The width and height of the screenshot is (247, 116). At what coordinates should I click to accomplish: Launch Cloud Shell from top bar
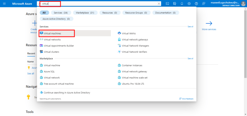coord(167,4)
